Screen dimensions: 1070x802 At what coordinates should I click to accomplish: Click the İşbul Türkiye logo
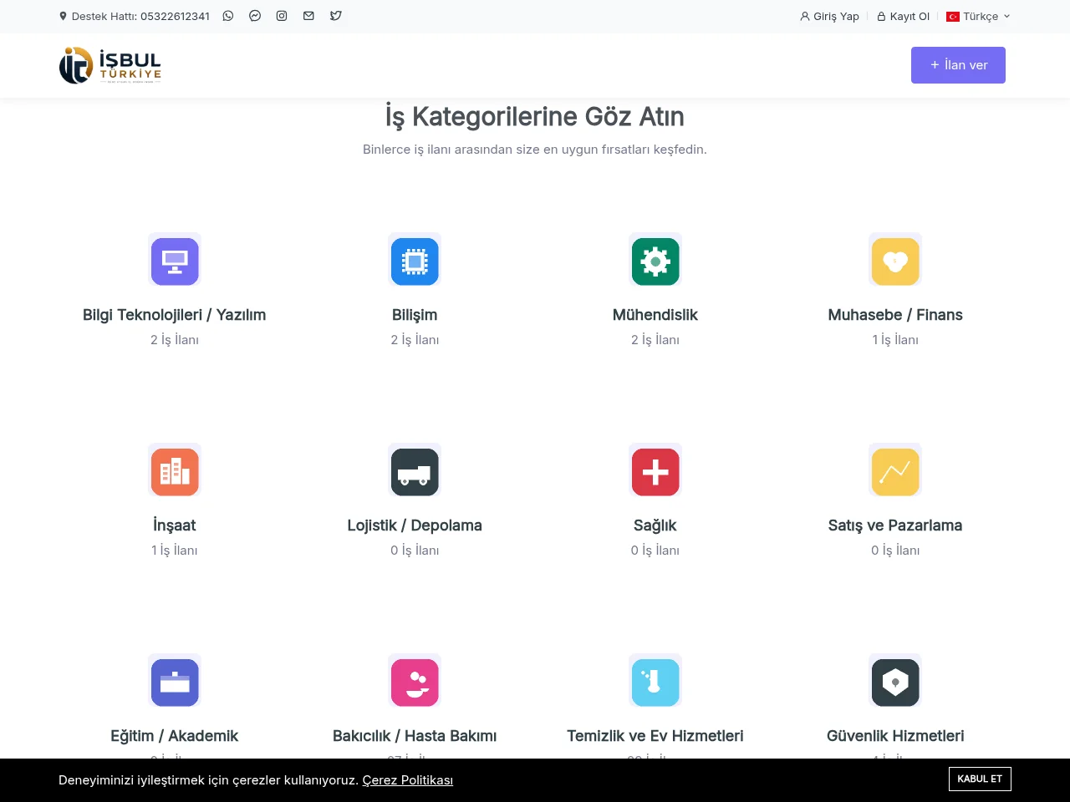[110, 65]
